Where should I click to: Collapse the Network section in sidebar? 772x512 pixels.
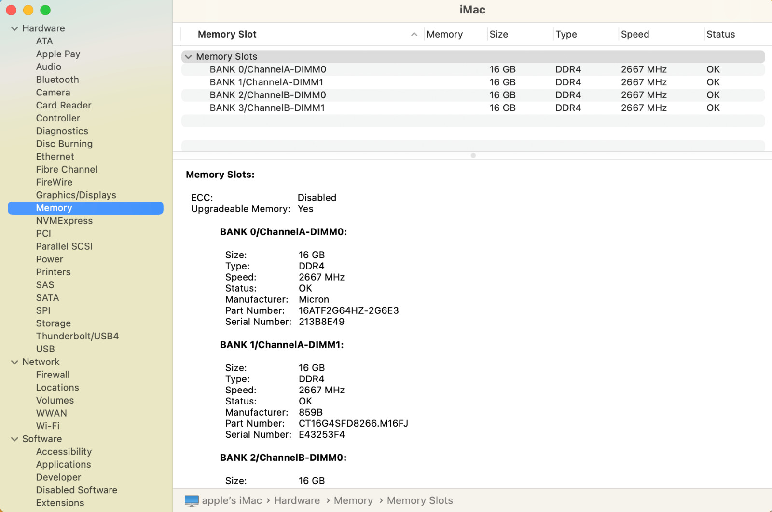[14, 362]
